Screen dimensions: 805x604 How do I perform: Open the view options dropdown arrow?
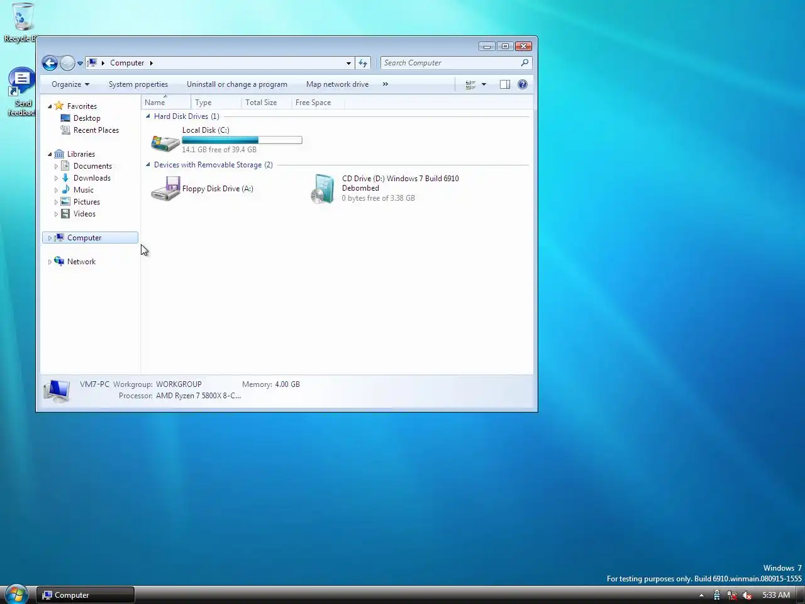click(x=484, y=84)
